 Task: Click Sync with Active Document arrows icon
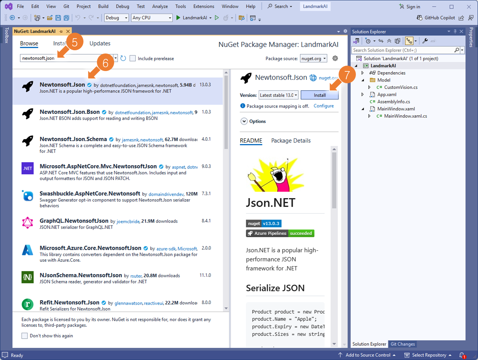point(381,41)
